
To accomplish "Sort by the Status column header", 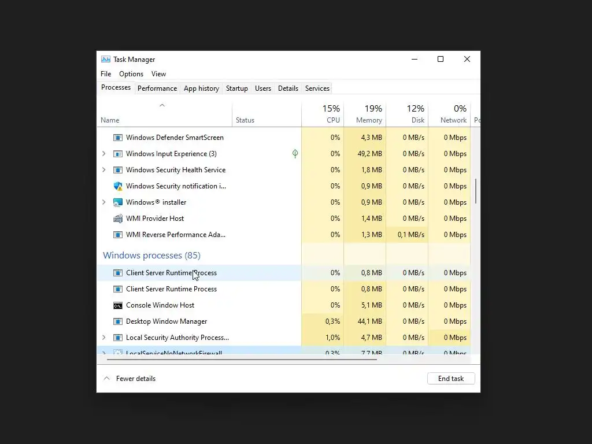I will (x=267, y=114).
